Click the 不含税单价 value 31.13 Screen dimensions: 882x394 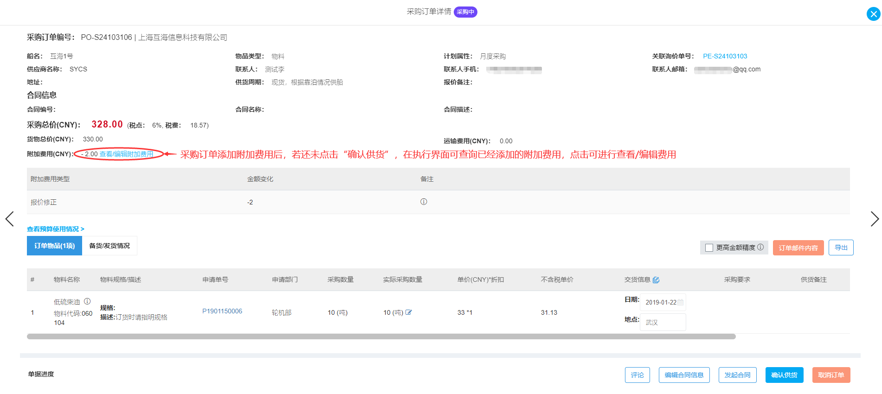coord(549,312)
